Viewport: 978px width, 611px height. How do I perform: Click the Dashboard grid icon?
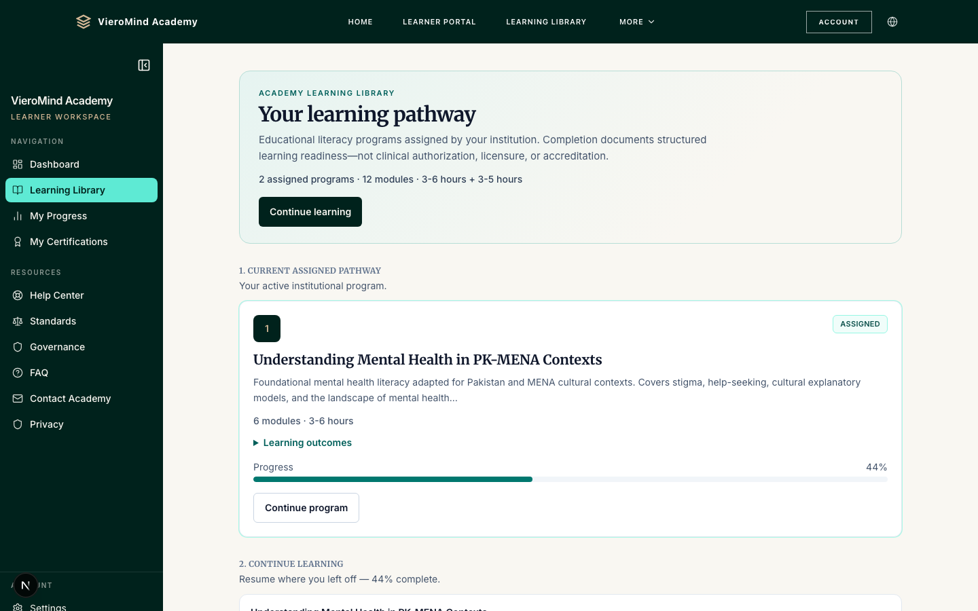18,164
